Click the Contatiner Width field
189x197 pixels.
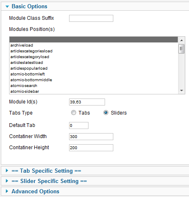(91, 136)
